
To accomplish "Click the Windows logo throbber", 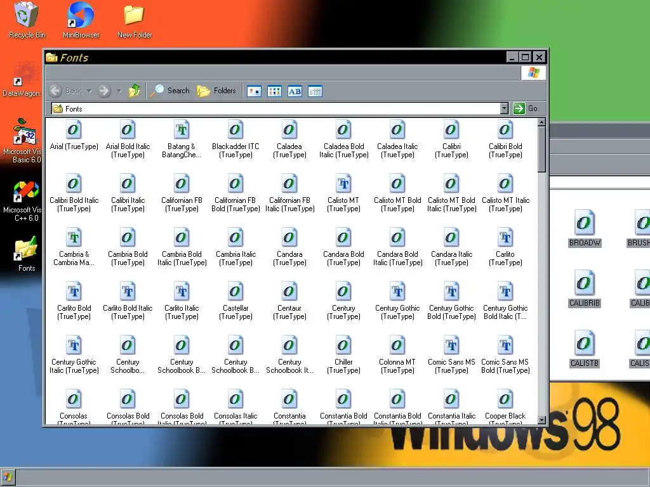I will 533,73.
